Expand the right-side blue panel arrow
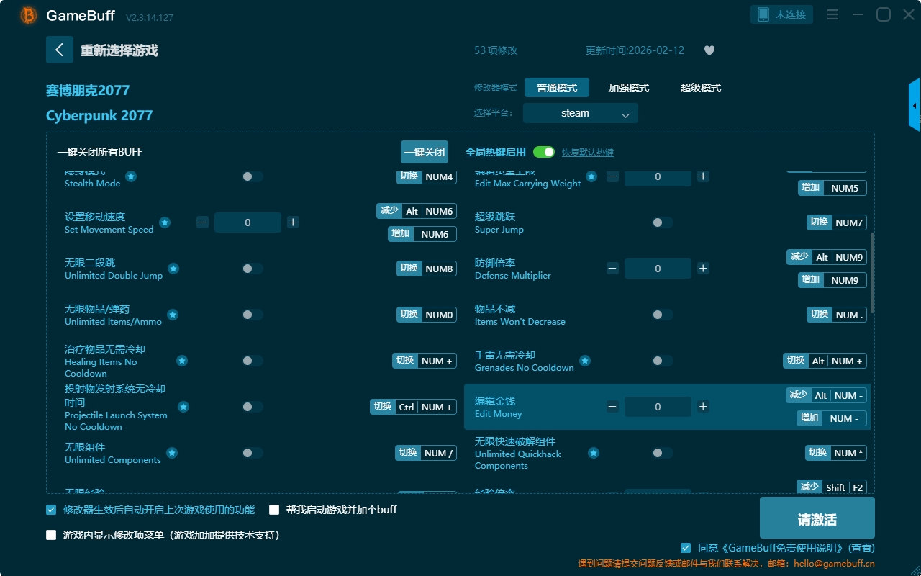 coord(915,106)
